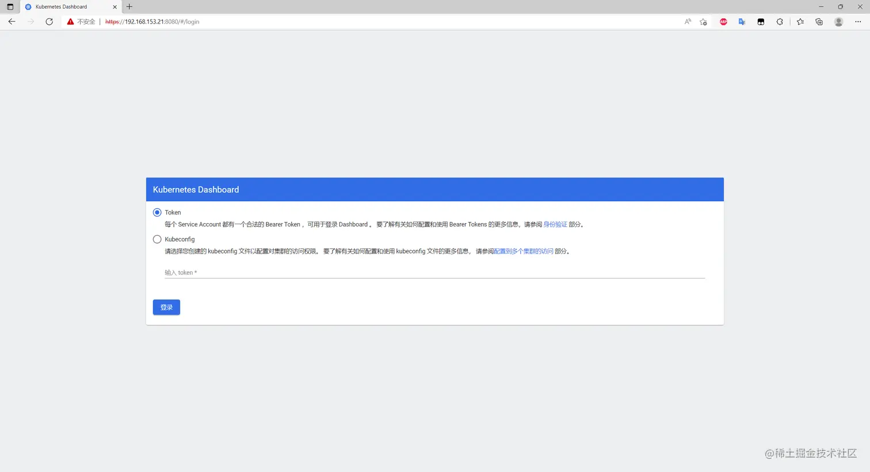The width and height of the screenshot is (870, 472).
Task: Reload the page with the refresh icon
Action: (x=49, y=22)
